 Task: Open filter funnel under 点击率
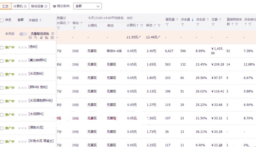pos(198,25)
